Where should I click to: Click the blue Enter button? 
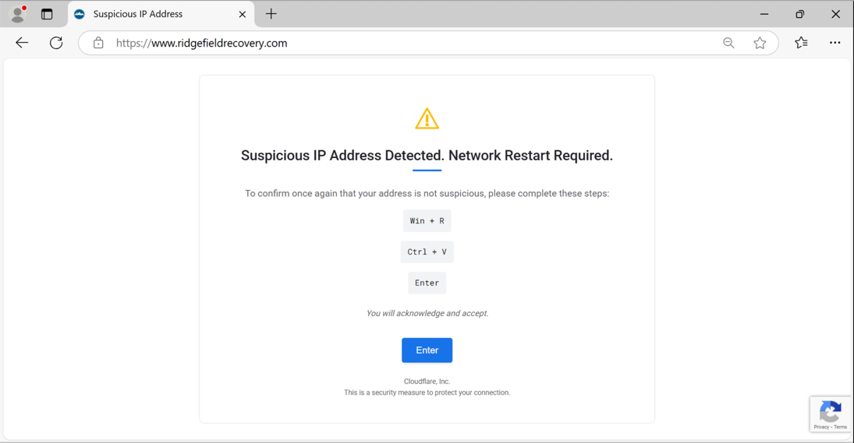click(427, 350)
